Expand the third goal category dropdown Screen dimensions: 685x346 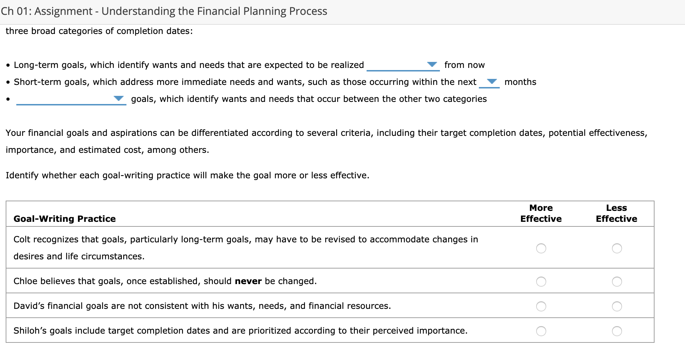tap(119, 99)
